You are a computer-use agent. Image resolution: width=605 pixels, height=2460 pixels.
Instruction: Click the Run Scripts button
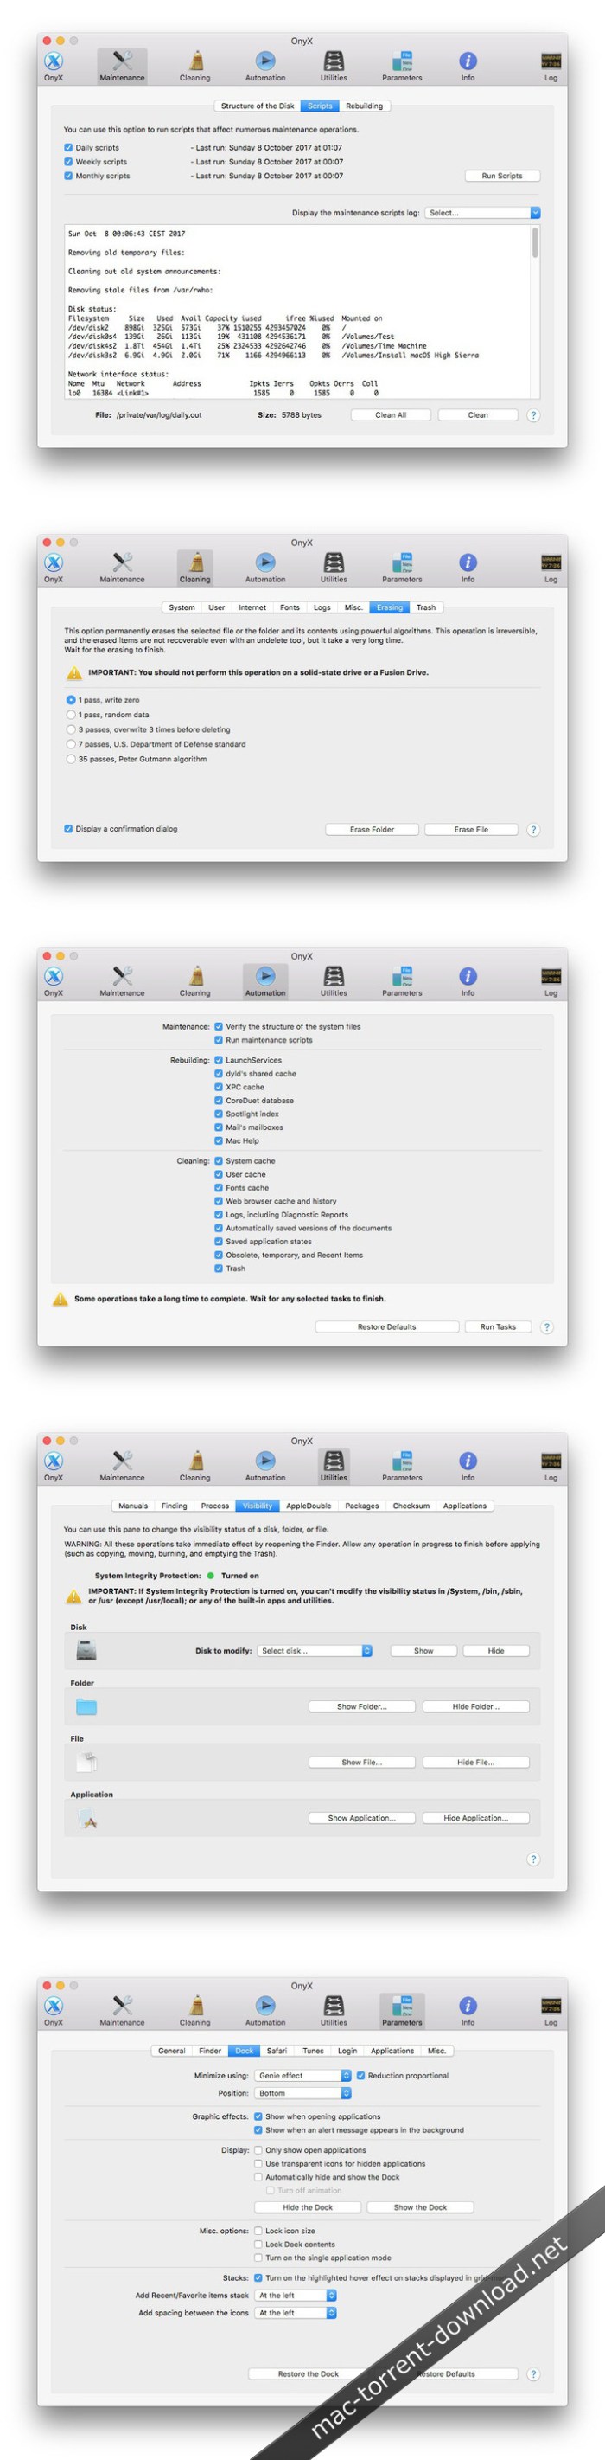point(503,176)
